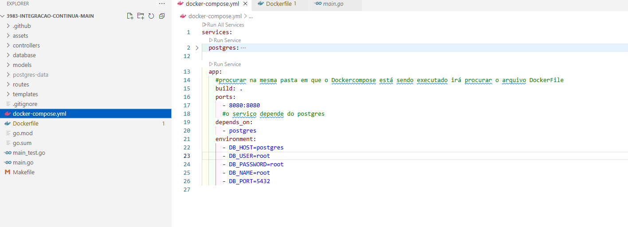The width and height of the screenshot is (628, 227).
Task: Click the EXPLORER panel title
Action: (x=18, y=4)
